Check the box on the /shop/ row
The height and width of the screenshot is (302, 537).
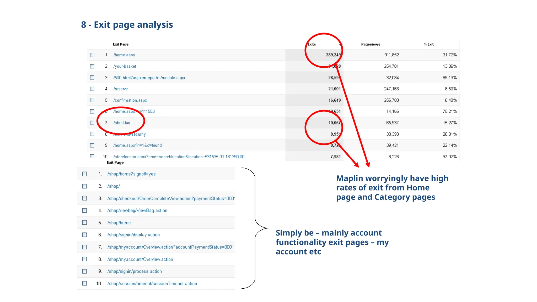[84, 186]
